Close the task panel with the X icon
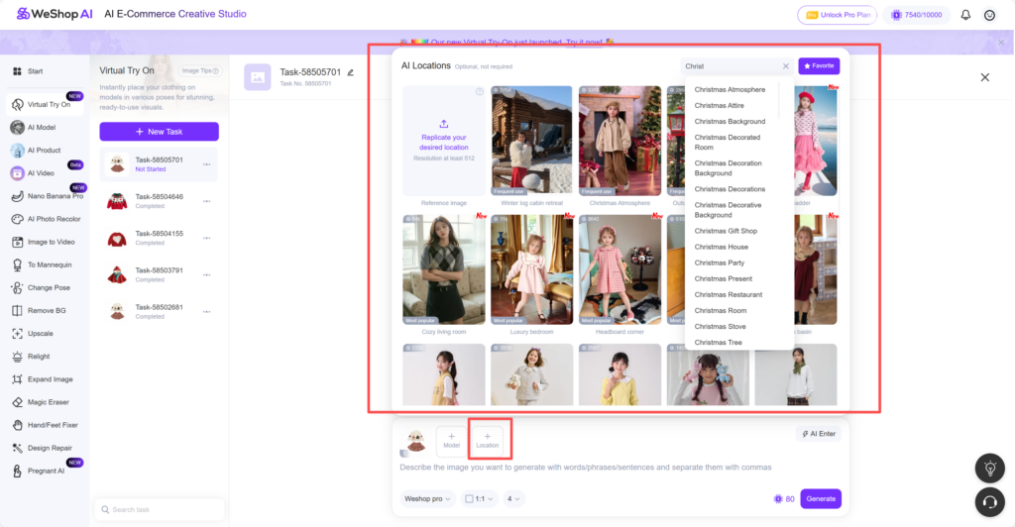Screen dimensions: 1015x527 tap(984, 77)
